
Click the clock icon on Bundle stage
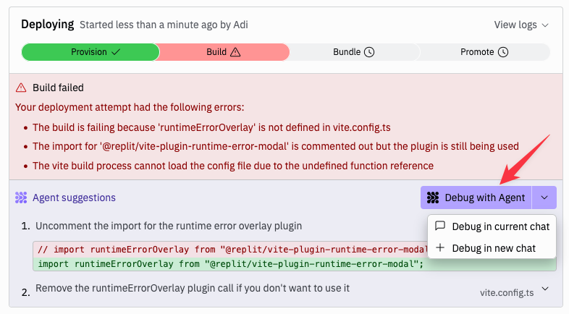pyautogui.click(x=369, y=52)
